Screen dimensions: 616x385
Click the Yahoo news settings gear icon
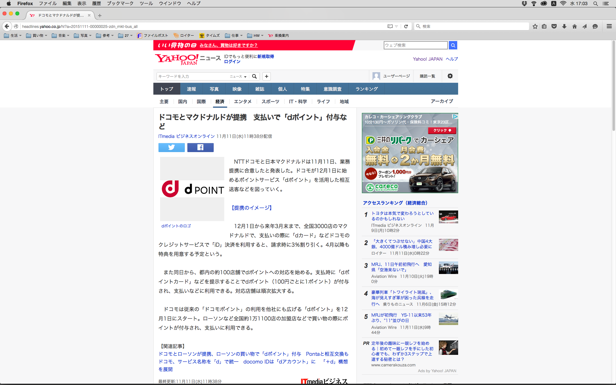coord(450,76)
